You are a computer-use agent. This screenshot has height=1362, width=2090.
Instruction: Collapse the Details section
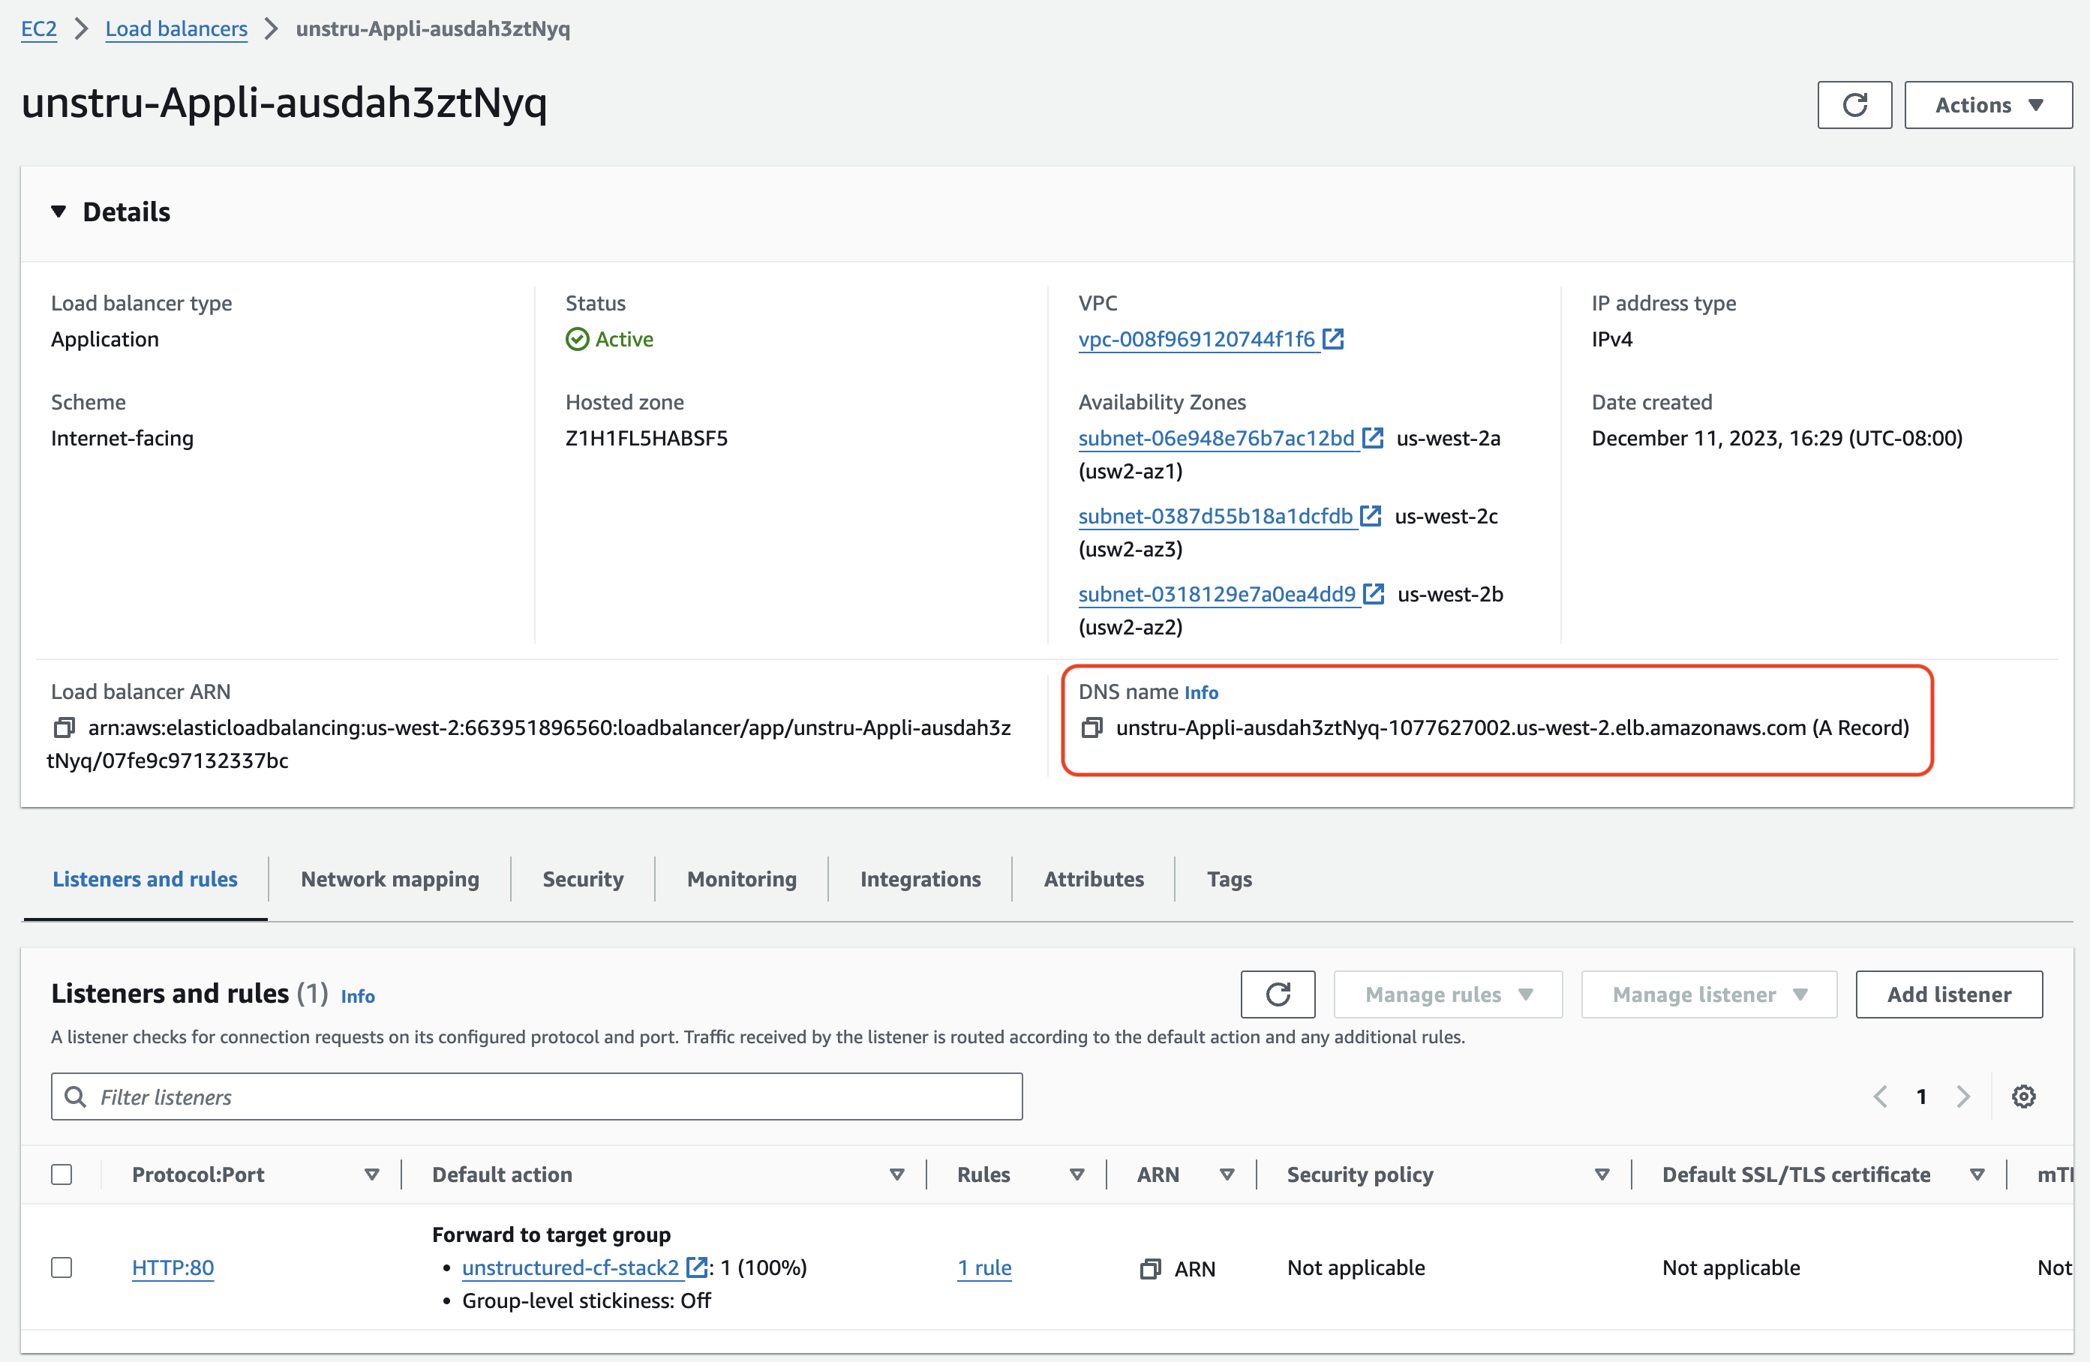click(59, 211)
